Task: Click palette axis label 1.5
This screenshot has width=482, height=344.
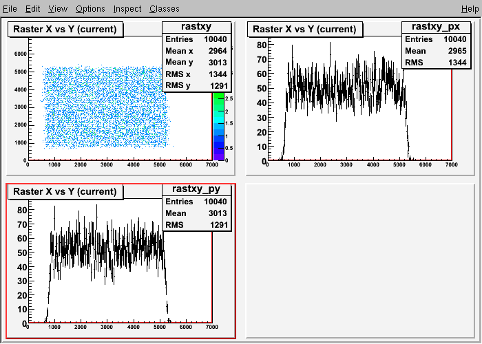Action: (229, 123)
